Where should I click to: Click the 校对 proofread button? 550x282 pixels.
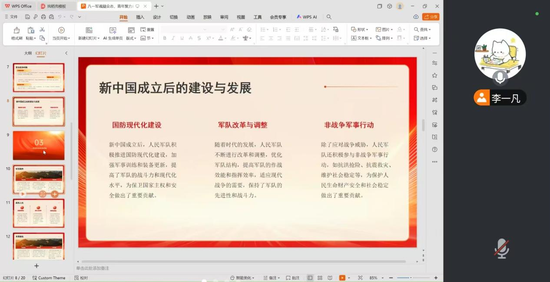(x=81, y=278)
